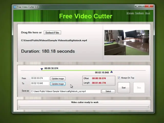The image size is (164, 123).
Task: Toggle the Always On Top checkbox
Action: 119,78
